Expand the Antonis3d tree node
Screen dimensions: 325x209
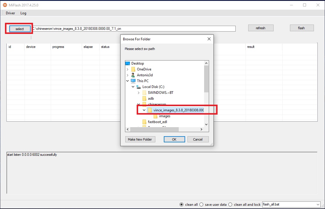click(128, 75)
